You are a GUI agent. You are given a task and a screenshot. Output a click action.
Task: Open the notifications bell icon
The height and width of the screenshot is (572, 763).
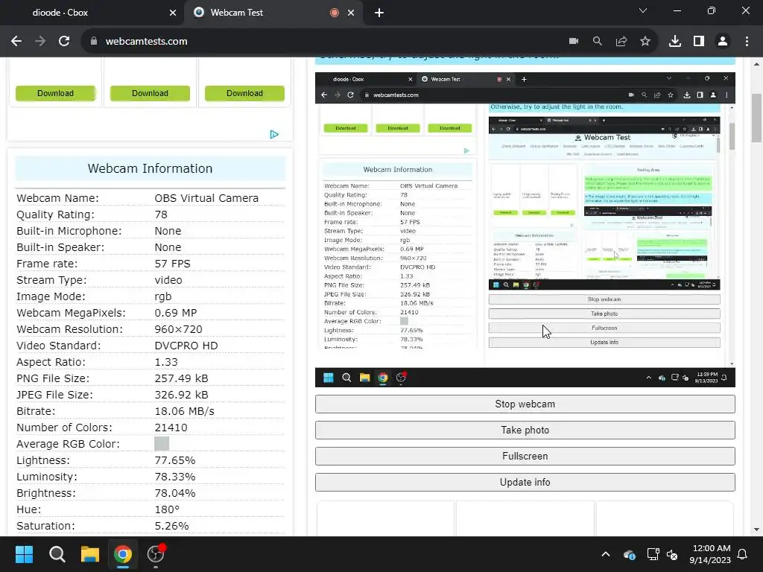(x=743, y=554)
